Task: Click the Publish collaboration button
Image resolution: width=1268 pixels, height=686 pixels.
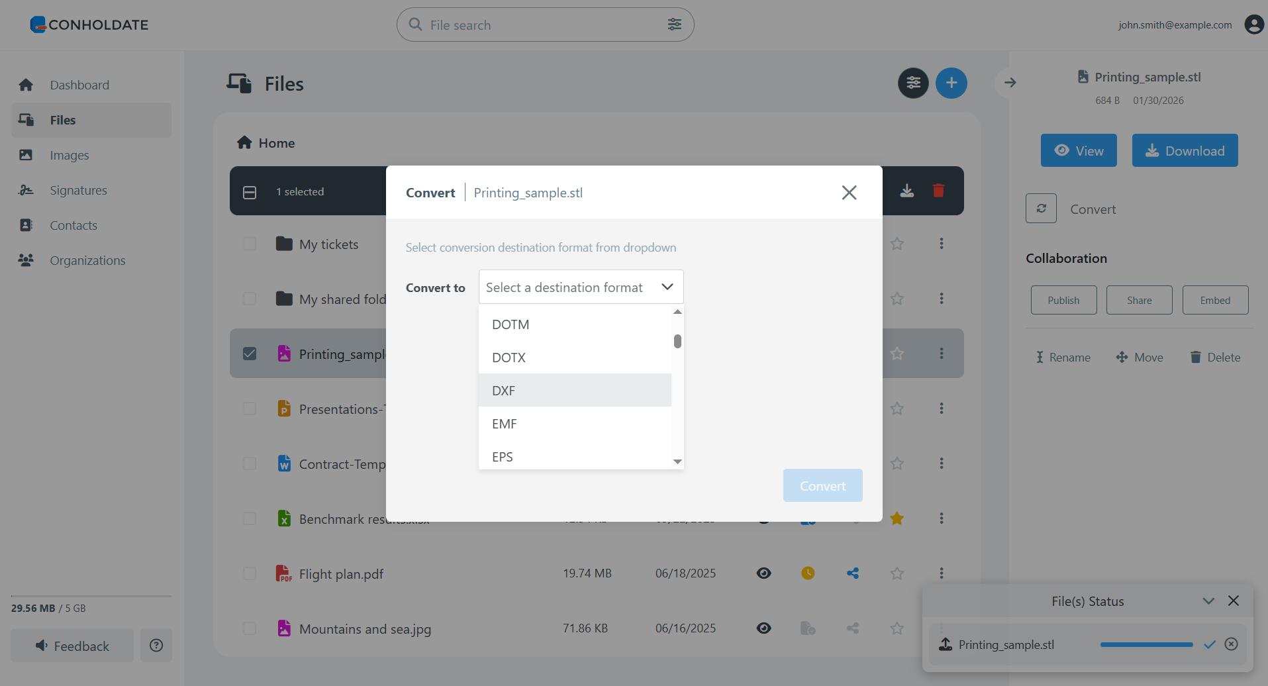Action: (x=1063, y=300)
